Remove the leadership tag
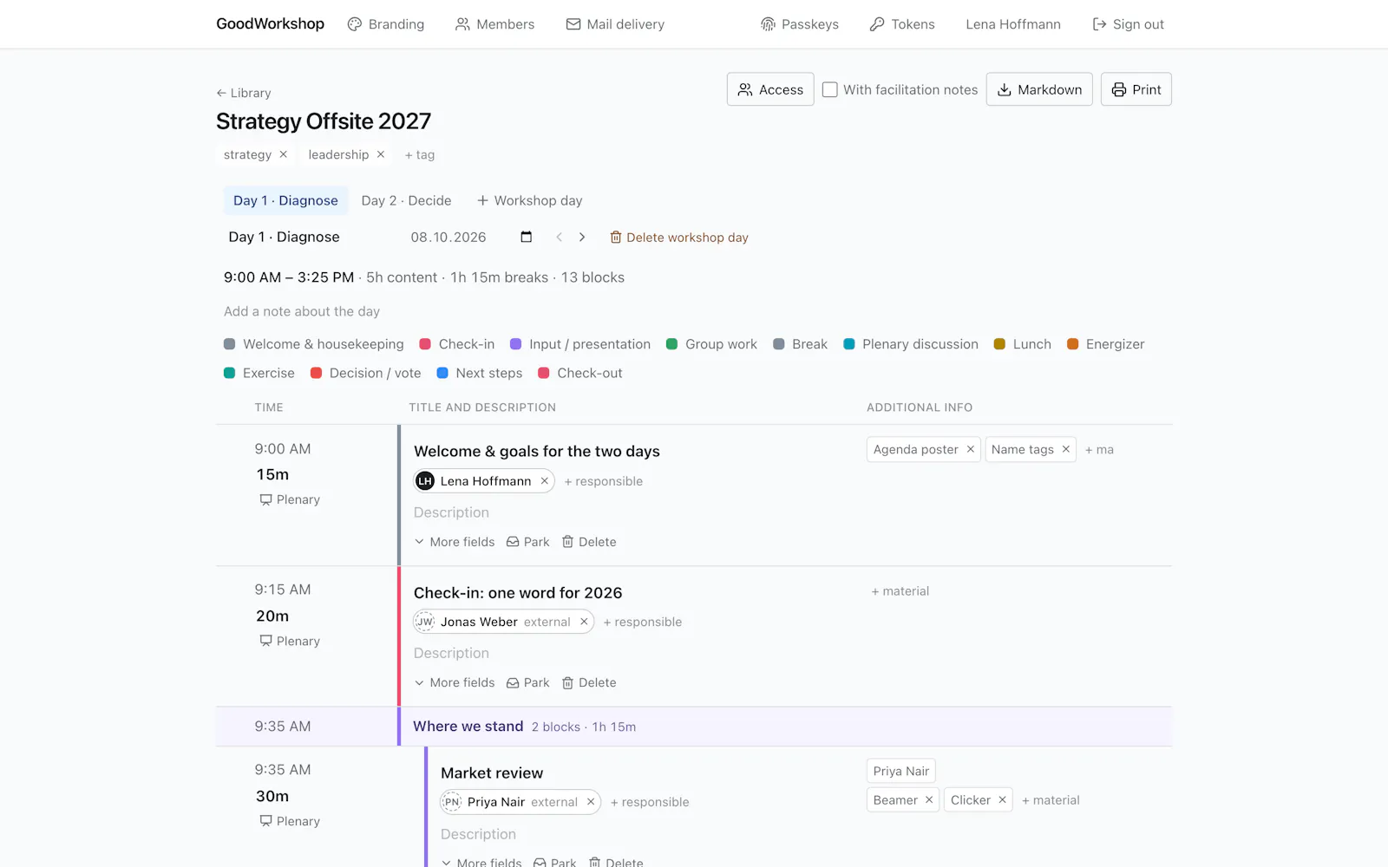The height and width of the screenshot is (867, 1388). (x=380, y=154)
